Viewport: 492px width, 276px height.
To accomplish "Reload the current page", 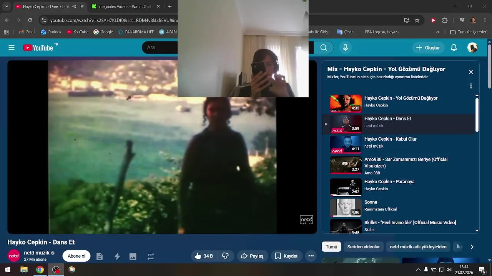I will [x=30, y=20].
